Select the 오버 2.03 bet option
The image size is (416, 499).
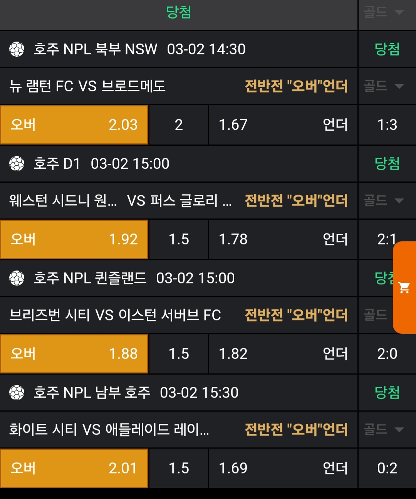74,125
